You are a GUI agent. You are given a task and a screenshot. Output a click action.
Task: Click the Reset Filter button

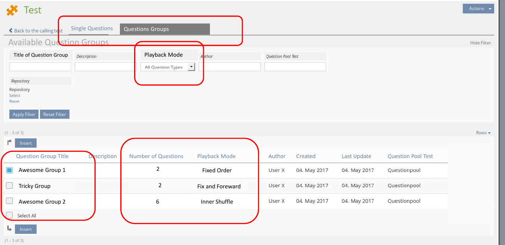(55, 114)
